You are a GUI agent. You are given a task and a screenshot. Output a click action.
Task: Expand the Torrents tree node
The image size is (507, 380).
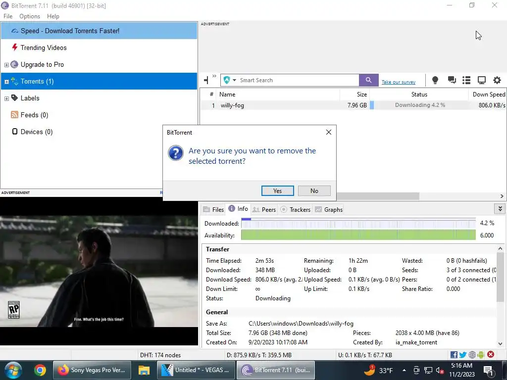click(x=6, y=82)
